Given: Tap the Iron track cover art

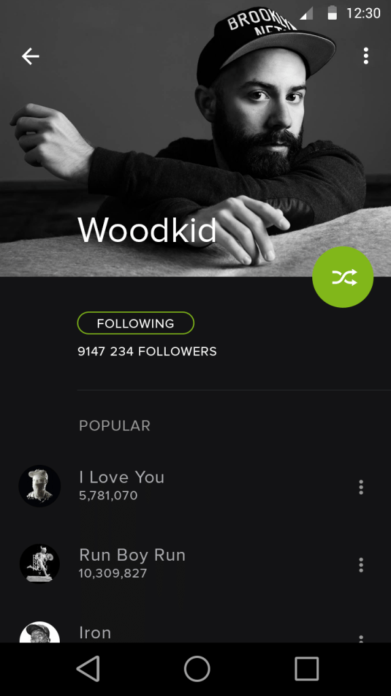Looking at the screenshot, I should pyautogui.click(x=39, y=632).
